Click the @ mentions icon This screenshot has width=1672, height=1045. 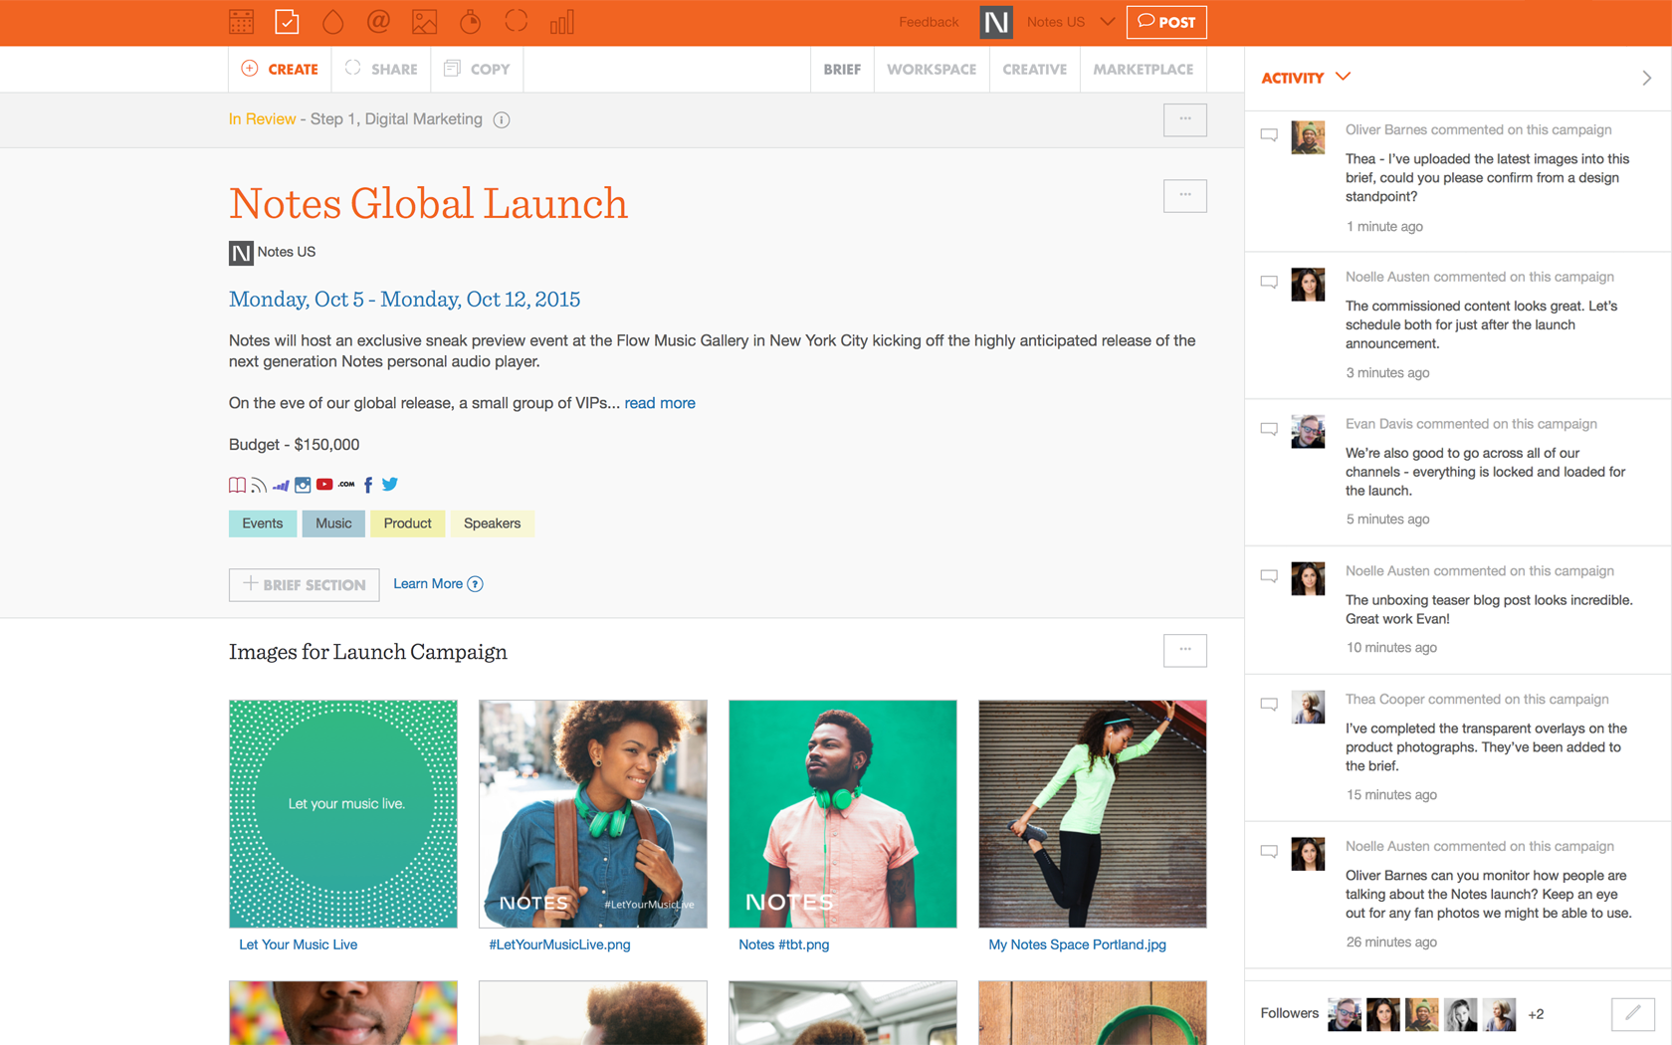378,21
